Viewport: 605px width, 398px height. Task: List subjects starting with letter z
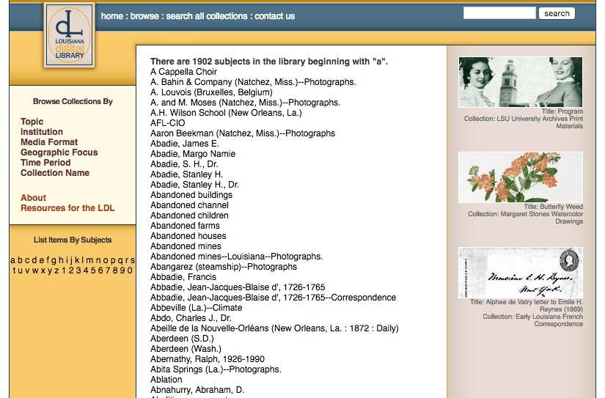point(56,270)
